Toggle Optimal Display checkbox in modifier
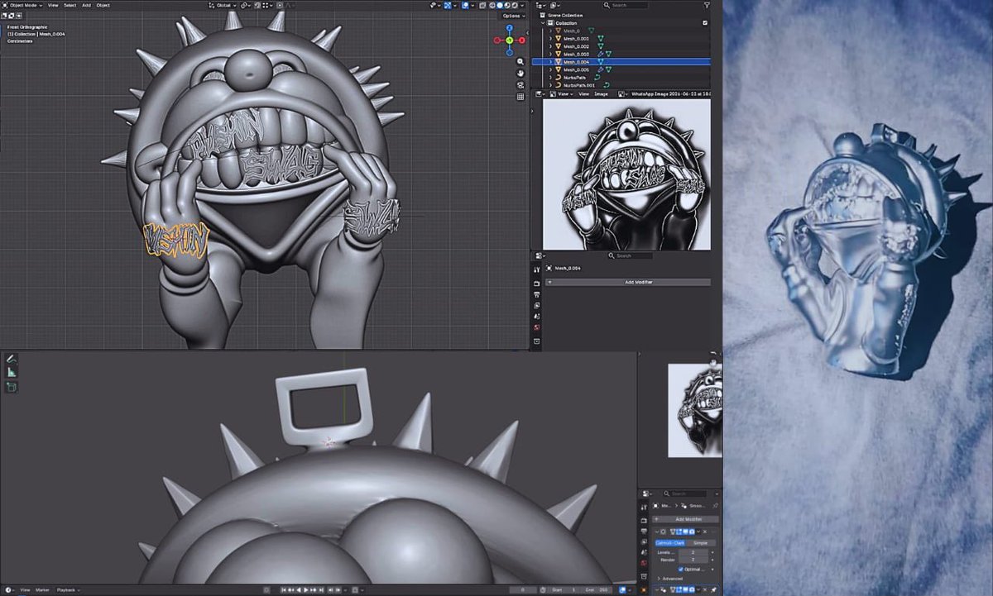Viewport: 993px width, 596px height. [680, 569]
